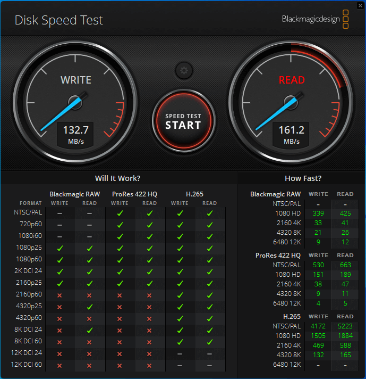Click the read speed value 161.2 MB/s
Screen dimensions: 366x379
click(291, 135)
